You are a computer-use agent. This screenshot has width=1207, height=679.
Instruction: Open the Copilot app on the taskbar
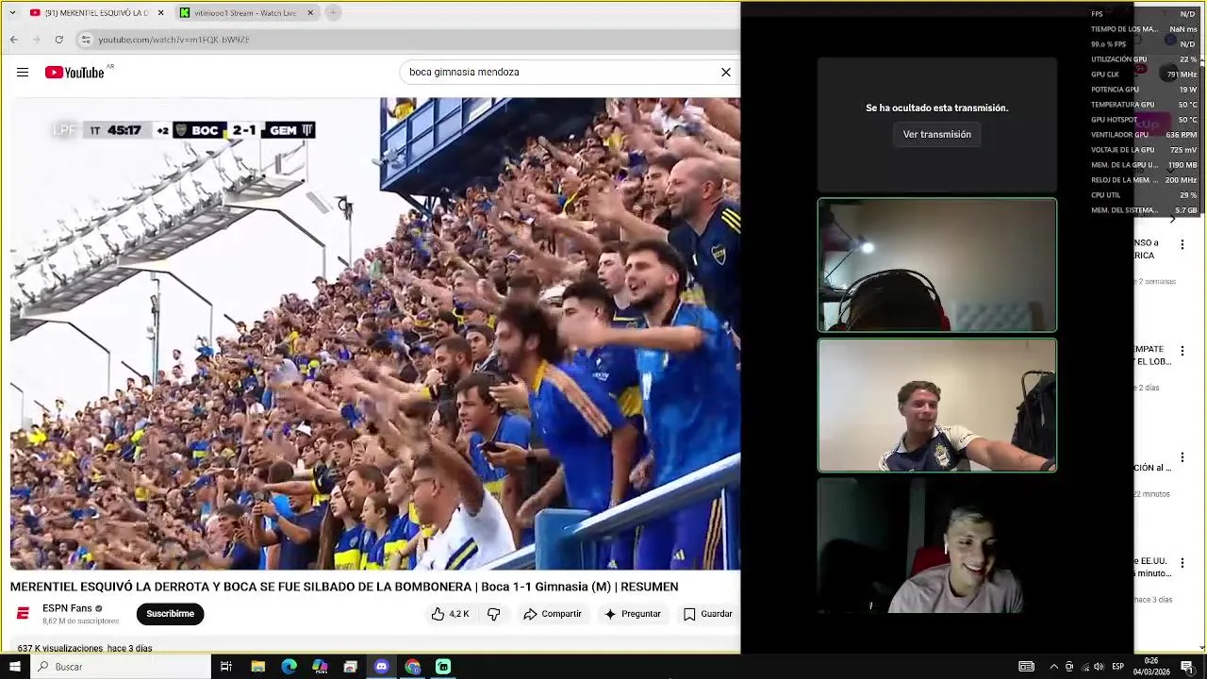pyautogui.click(x=320, y=667)
